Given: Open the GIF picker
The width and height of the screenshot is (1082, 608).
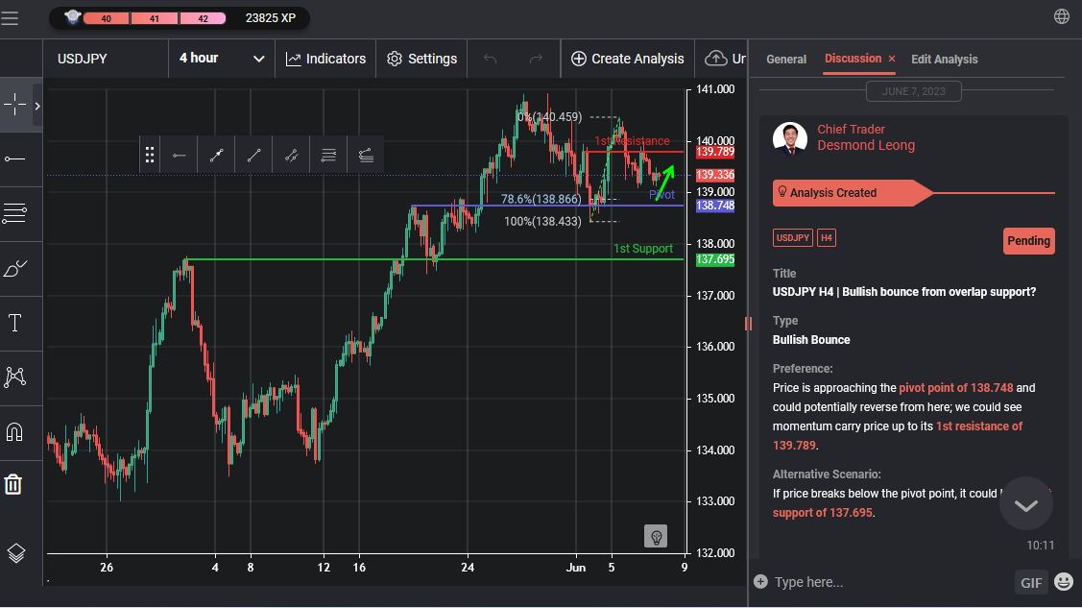Looking at the screenshot, I should [1031, 582].
